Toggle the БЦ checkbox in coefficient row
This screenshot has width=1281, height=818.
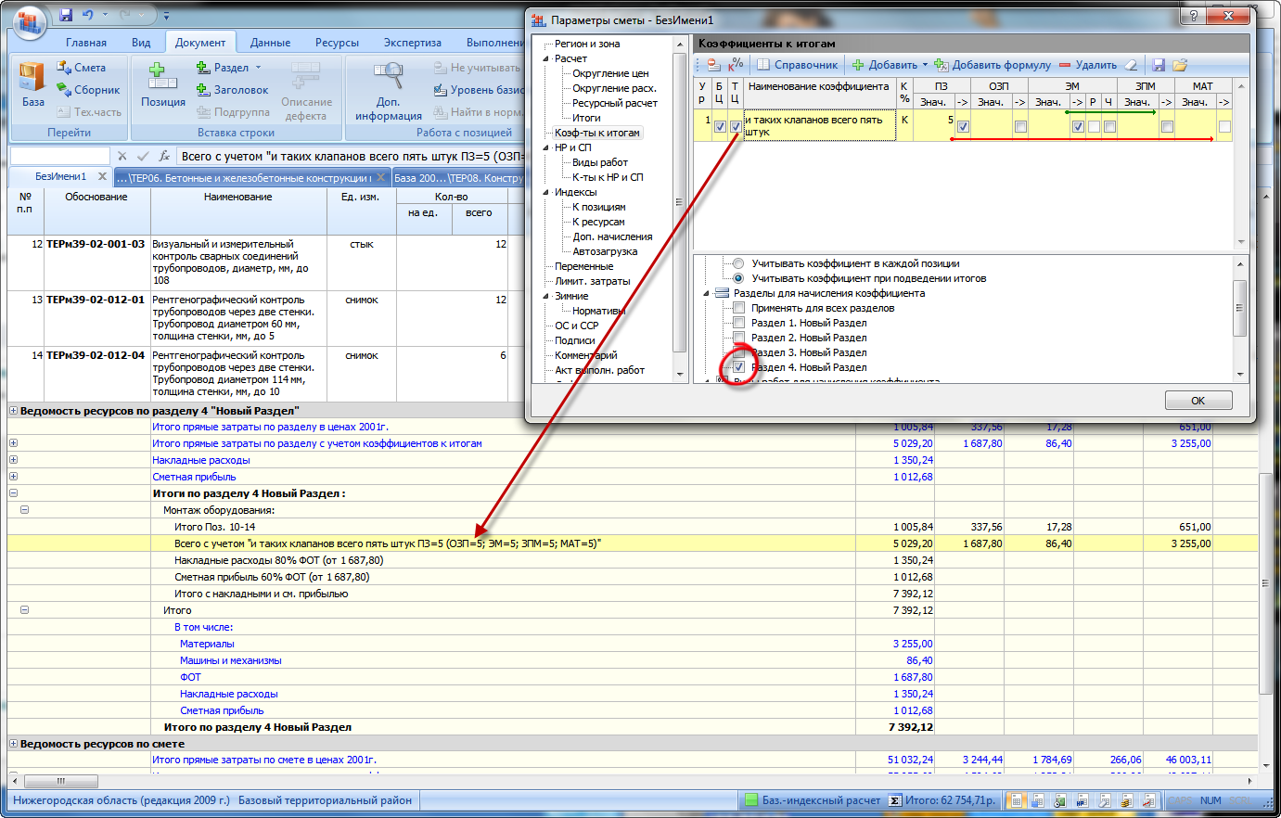click(x=720, y=126)
